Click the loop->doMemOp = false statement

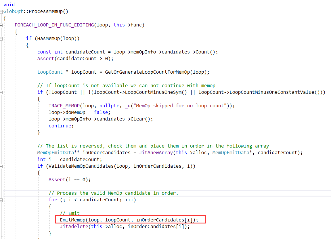[x=79, y=112]
